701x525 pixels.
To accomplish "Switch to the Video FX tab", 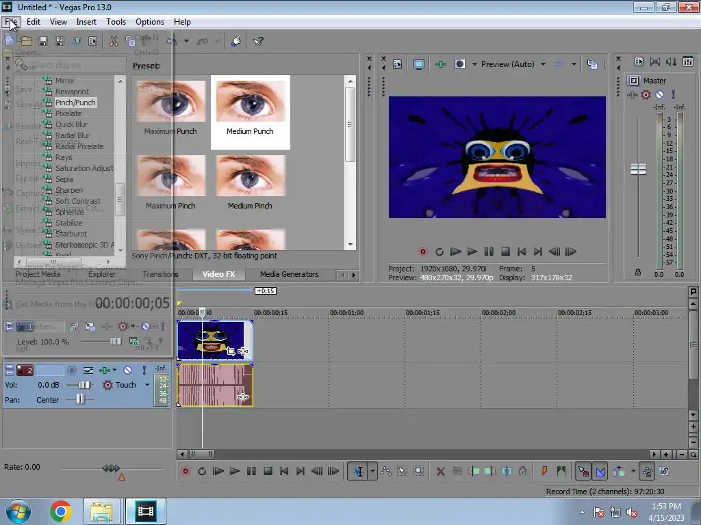I will pos(218,274).
